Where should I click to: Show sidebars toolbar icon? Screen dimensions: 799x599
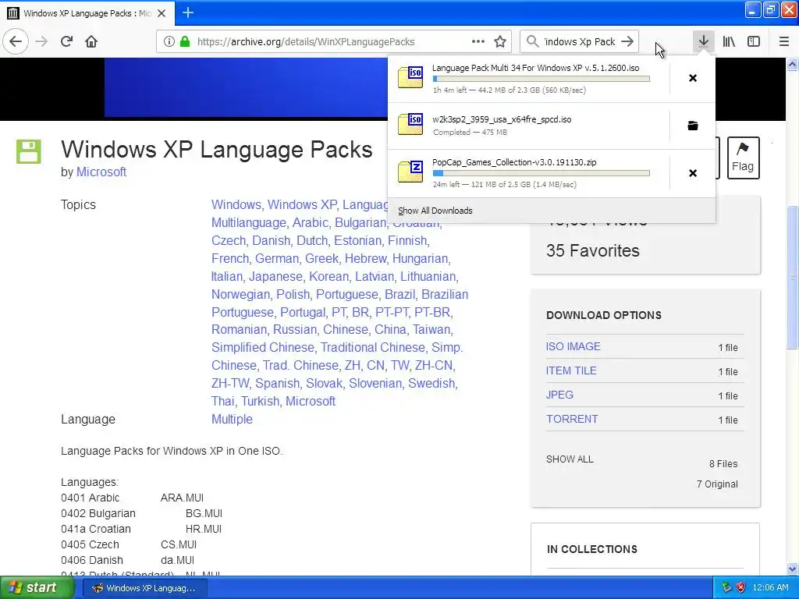tap(754, 41)
